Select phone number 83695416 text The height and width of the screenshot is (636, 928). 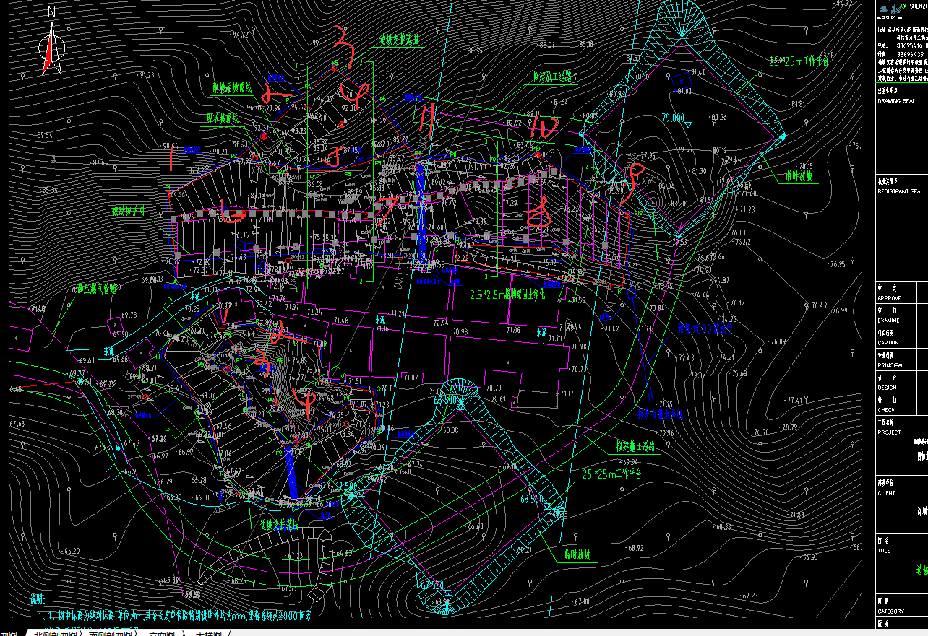point(910,45)
